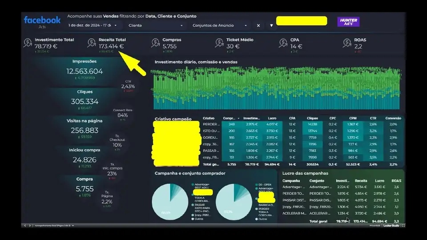The image size is (427, 240).
Task: Click the Receita Total money icon
Action: (92, 43)
